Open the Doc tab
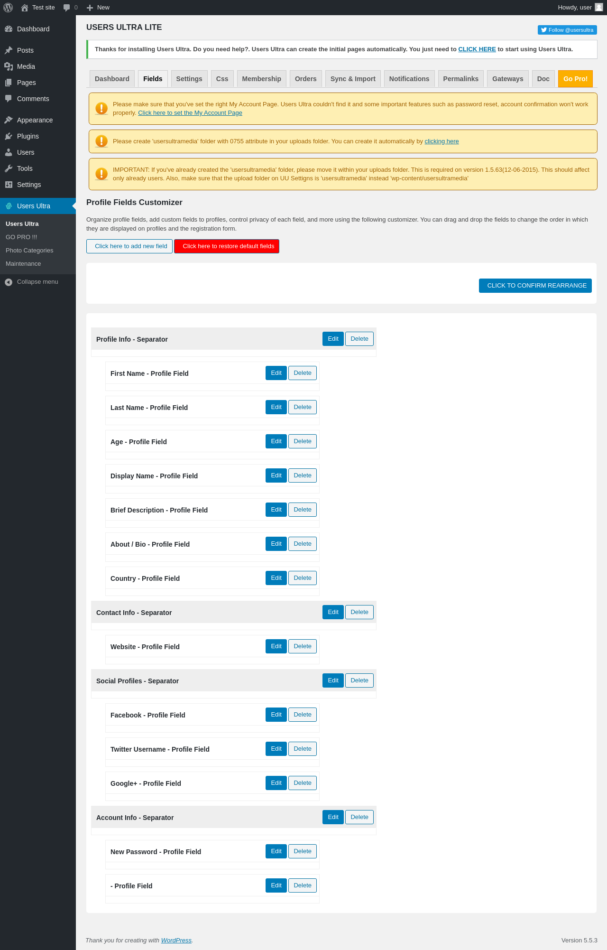Screen dimensions: 607x950 pyautogui.click(x=543, y=79)
